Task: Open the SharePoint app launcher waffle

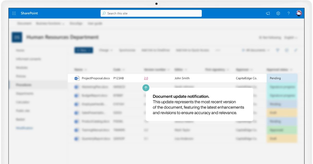Action: point(14,13)
